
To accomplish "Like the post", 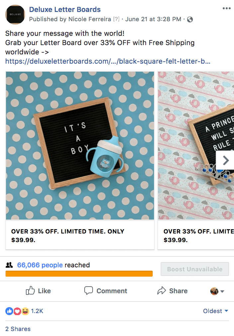I will click(38, 291).
